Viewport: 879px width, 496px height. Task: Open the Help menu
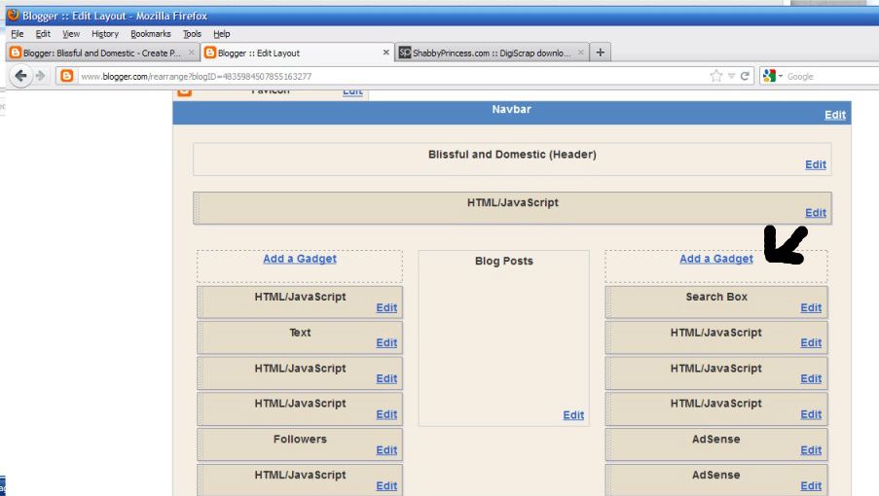(221, 34)
